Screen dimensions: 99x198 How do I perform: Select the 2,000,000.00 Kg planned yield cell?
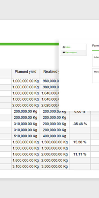click(x=26, y=105)
